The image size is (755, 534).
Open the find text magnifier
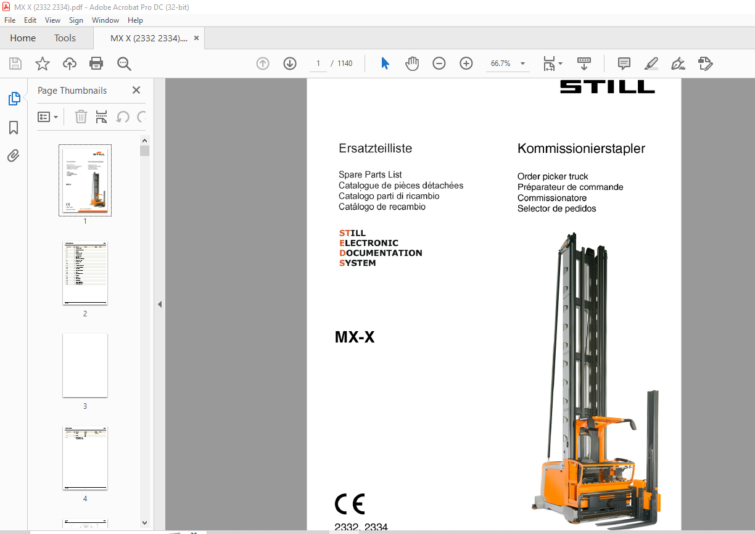tap(124, 64)
